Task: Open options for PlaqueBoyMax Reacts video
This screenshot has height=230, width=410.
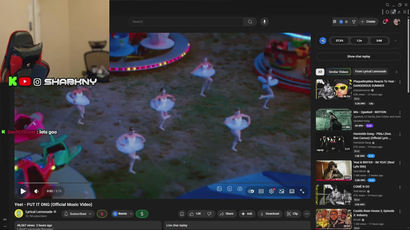Action: point(400,82)
